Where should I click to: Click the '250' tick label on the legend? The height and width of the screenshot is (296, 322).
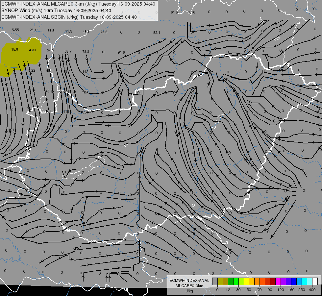[x=302, y=290]
